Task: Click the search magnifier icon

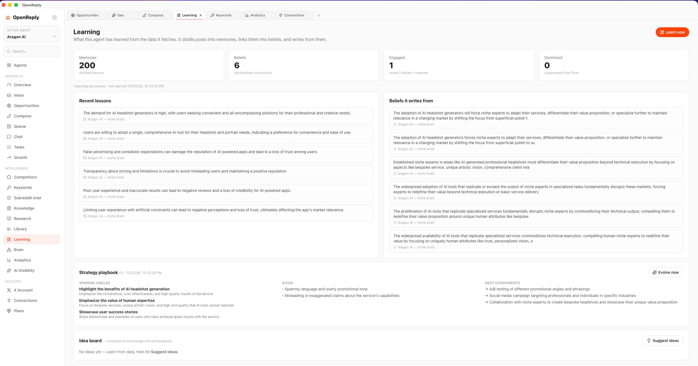Action: 8,51
